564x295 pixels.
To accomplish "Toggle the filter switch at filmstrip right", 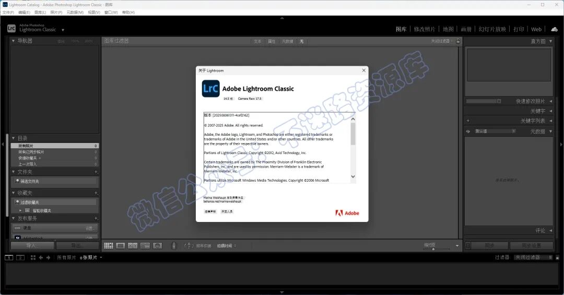I will [558, 257].
